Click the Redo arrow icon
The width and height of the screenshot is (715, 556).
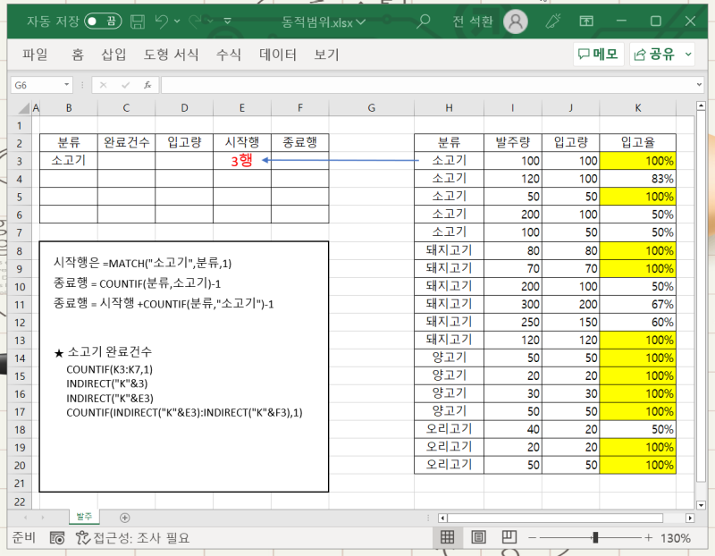pos(195,21)
